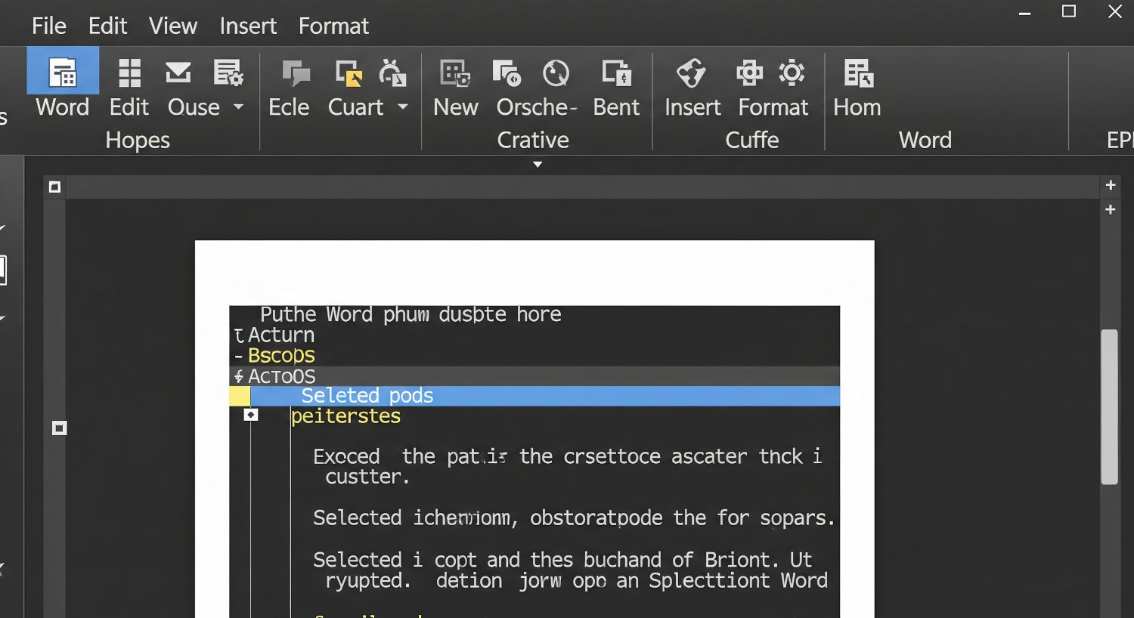Open the dropdown arrow next to Ouse
The height and width of the screenshot is (618, 1134).
[239, 107]
